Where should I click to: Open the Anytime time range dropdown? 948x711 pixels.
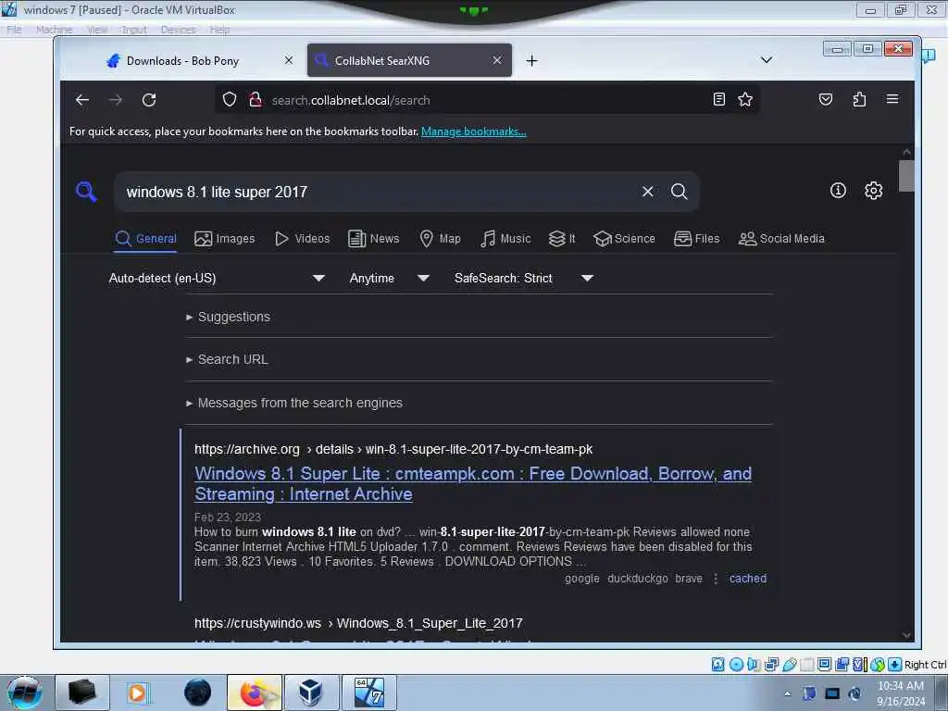click(390, 278)
